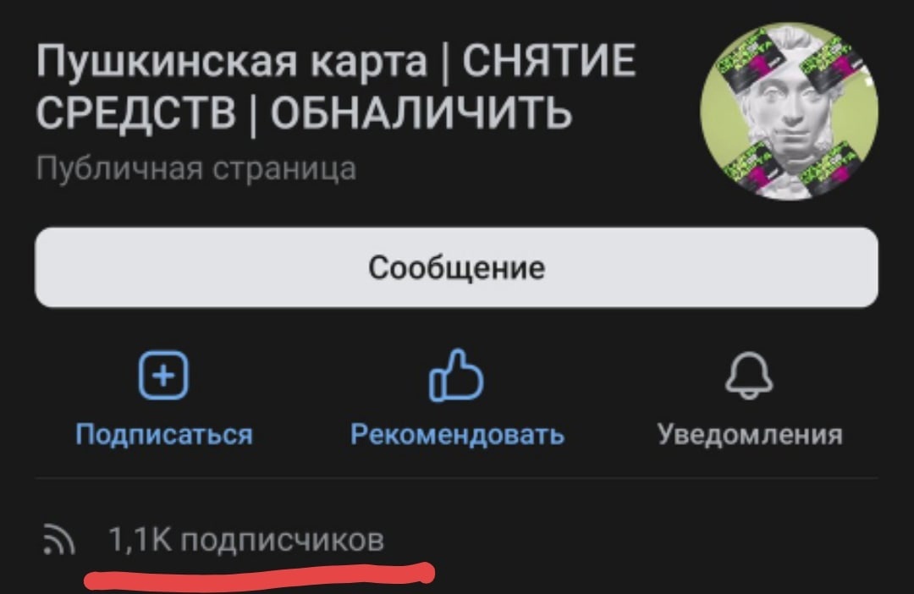Viewport: 914px width, 594px height.
Task: Tap the plus-square Subscribe icon
Action: tap(163, 375)
